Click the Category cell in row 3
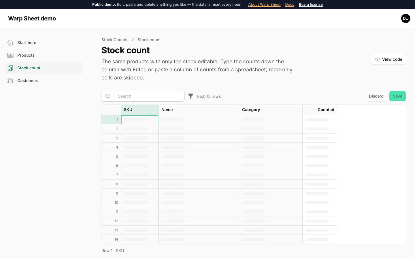 [x=271, y=138]
